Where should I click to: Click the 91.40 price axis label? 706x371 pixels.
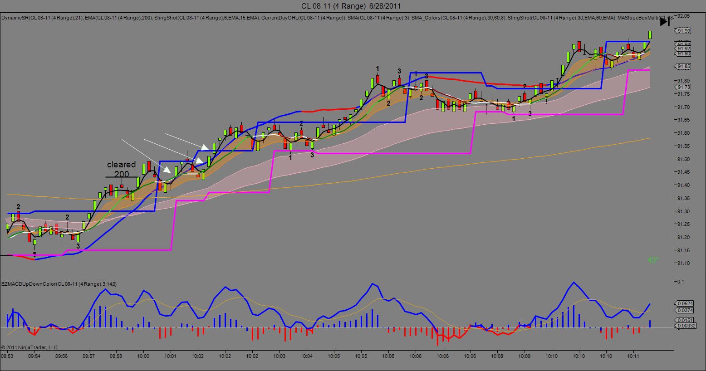683,185
